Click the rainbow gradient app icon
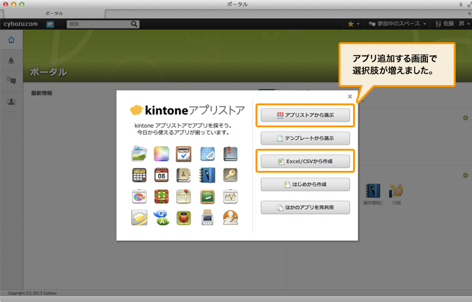The width and height of the screenshot is (472, 302). (162, 153)
